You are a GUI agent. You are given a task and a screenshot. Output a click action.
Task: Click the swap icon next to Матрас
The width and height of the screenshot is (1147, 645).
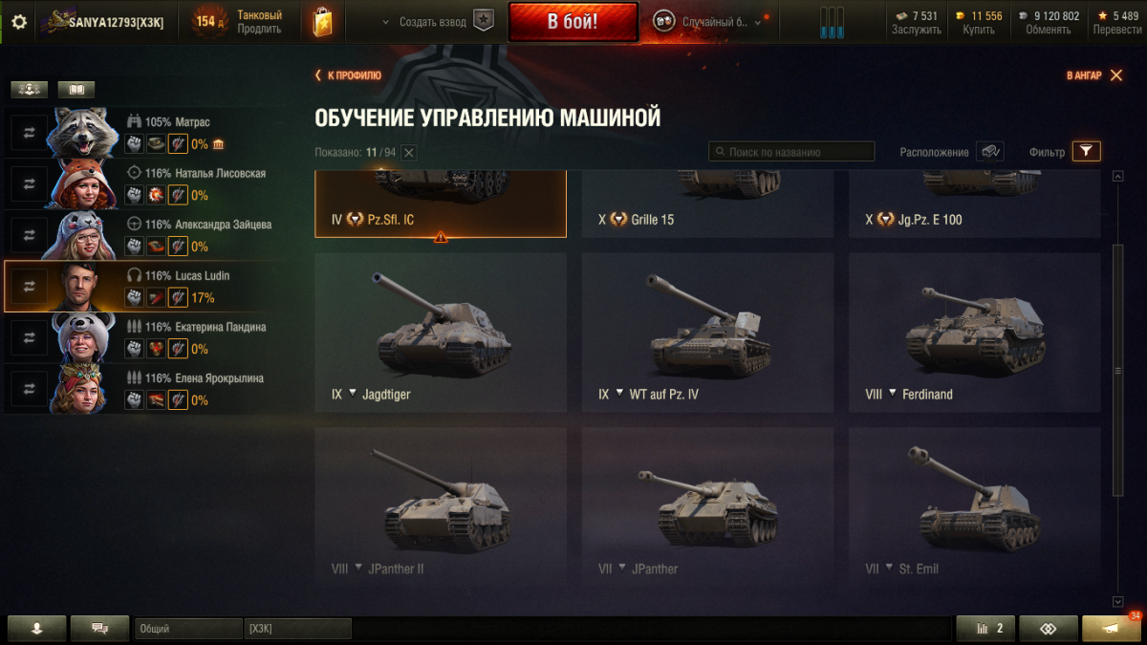pyautogui.click(x=29, y=133)
